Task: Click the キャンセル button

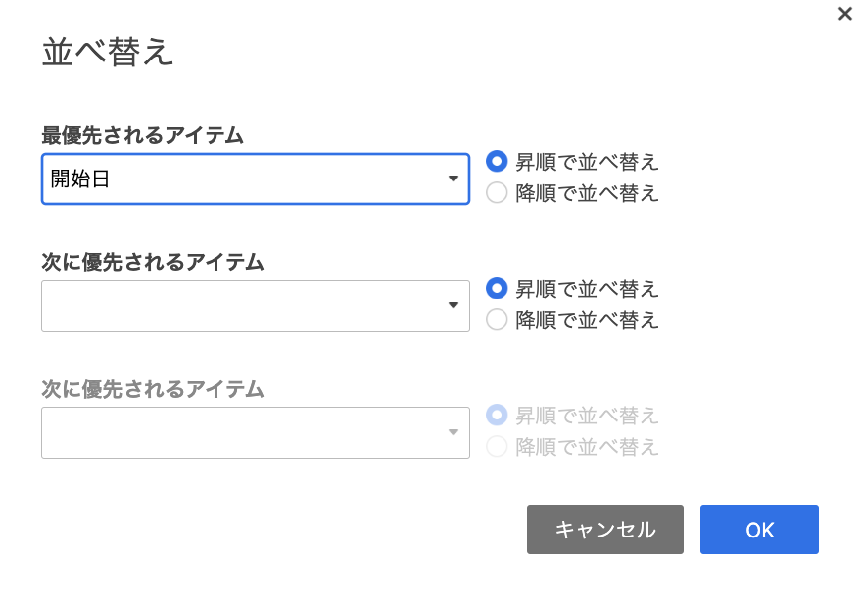Action: 605,530
